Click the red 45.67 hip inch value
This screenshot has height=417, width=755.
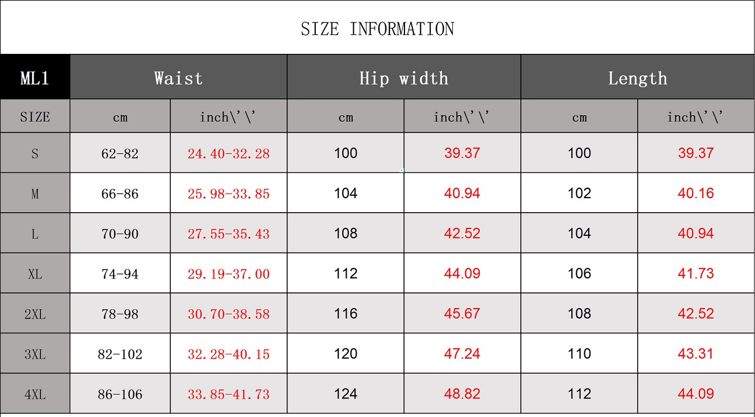462,314
